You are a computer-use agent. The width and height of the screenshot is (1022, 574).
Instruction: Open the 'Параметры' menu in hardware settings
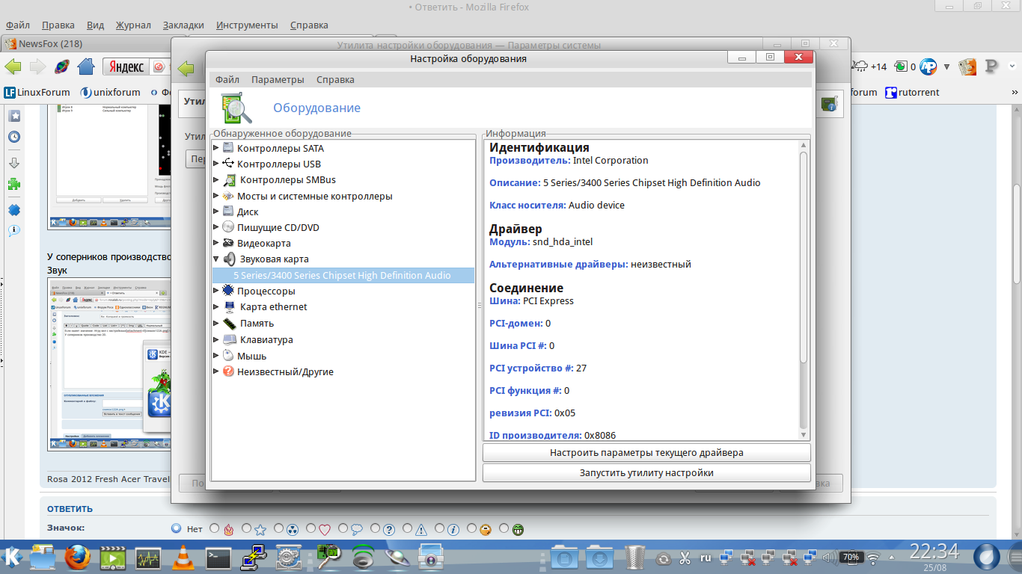(278, 80)
